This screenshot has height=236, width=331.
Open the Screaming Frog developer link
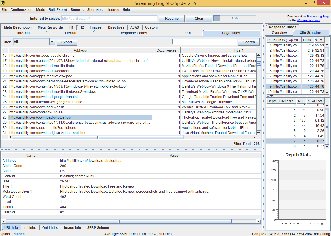coord(318,16)
